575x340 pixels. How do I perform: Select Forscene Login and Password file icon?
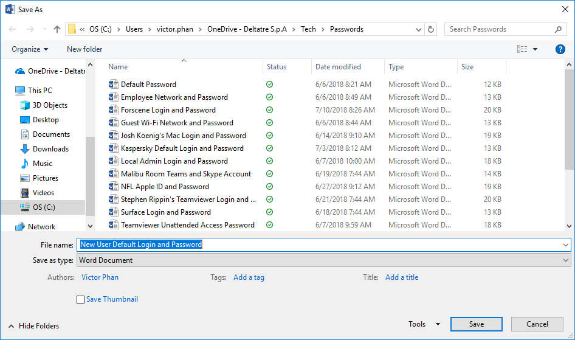[113, 110]
